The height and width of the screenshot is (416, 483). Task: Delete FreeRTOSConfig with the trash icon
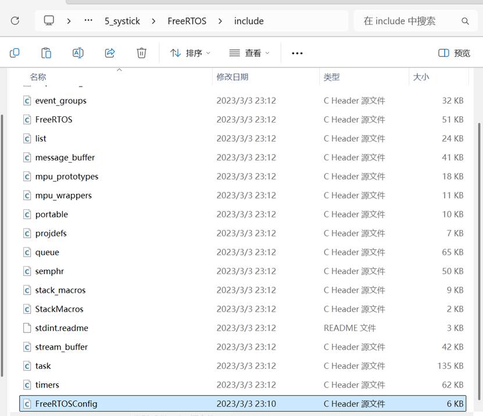141,53
